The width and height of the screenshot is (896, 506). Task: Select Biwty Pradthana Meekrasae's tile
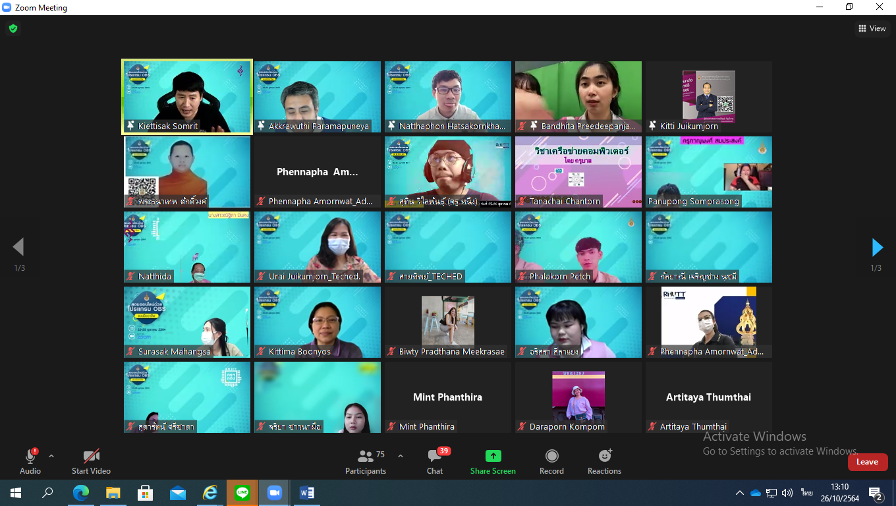tap(448, 322)
